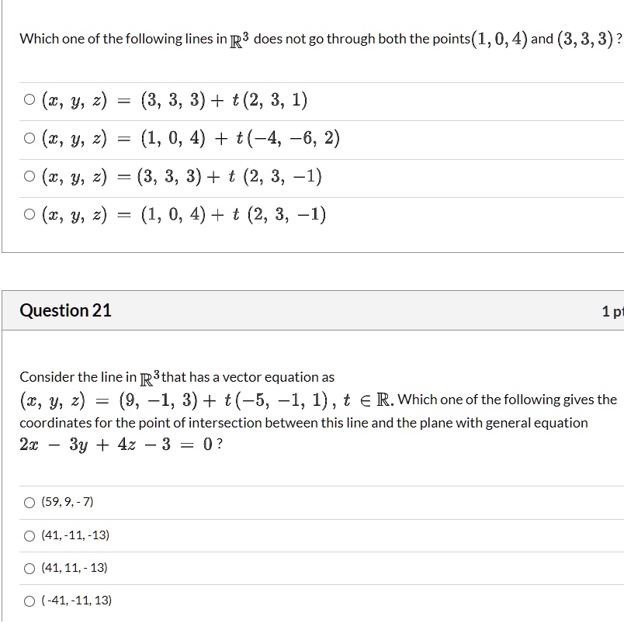Select radio for (1,0,4) + t(2,3,−1)
This screenshot has width=624, height=623.
click(x=29, y=214)
